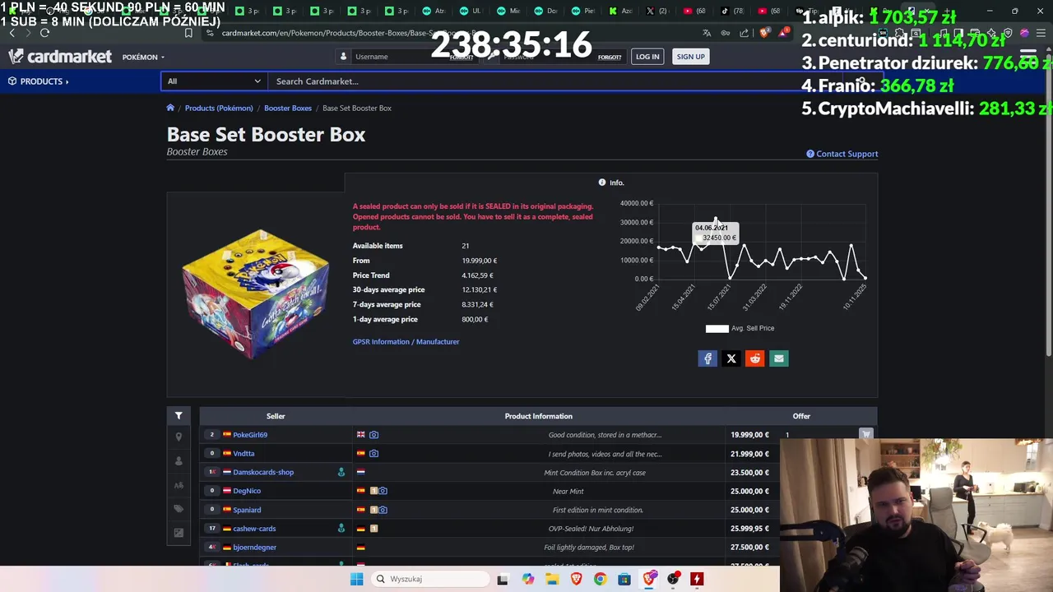Bookmark this page in browser toolbar

click(x=188, y=33)
